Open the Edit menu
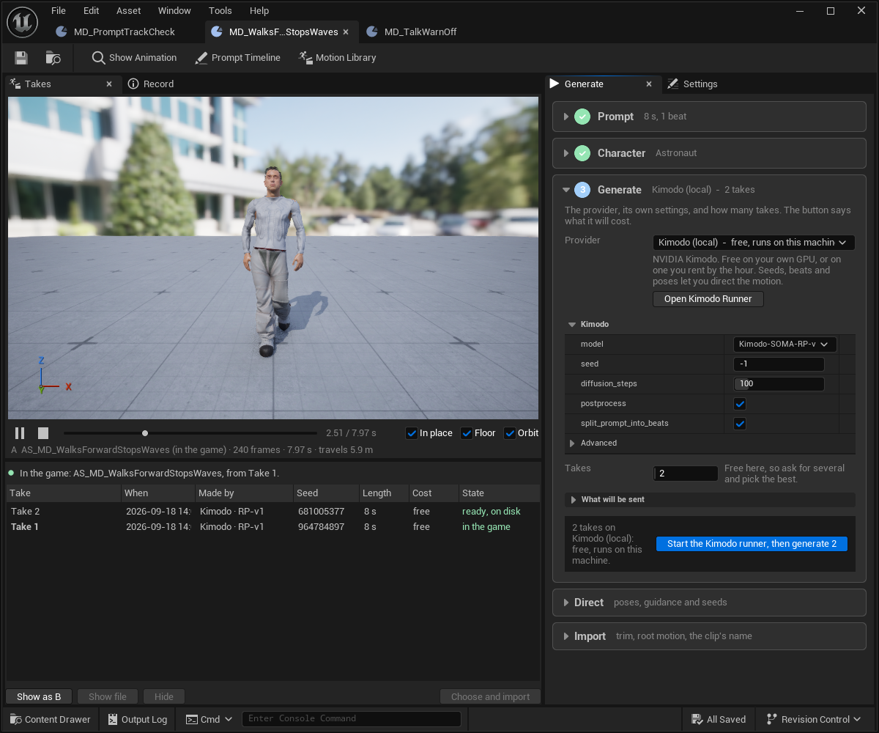Screen dimensions: 879x733 (x=91, y=11)
